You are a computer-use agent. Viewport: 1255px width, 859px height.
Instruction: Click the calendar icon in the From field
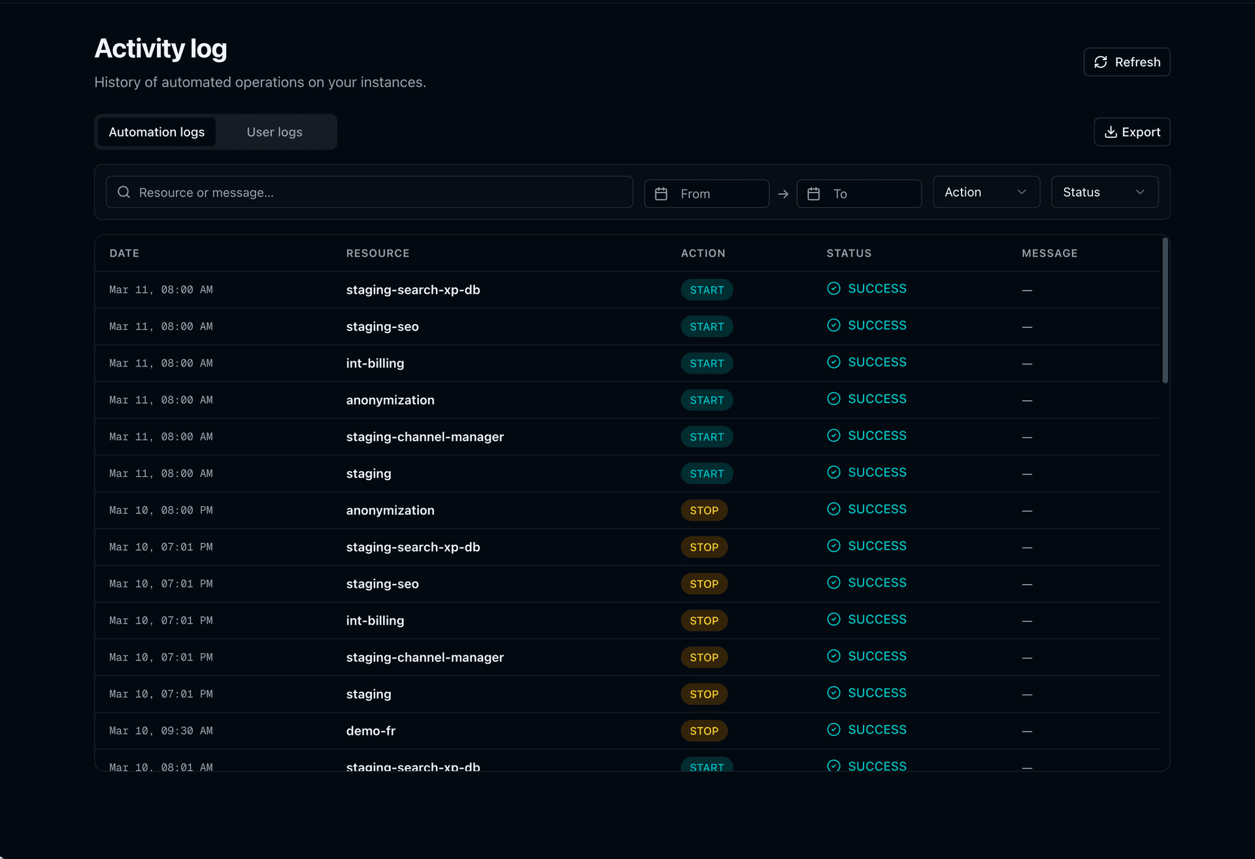coord(661,193)
